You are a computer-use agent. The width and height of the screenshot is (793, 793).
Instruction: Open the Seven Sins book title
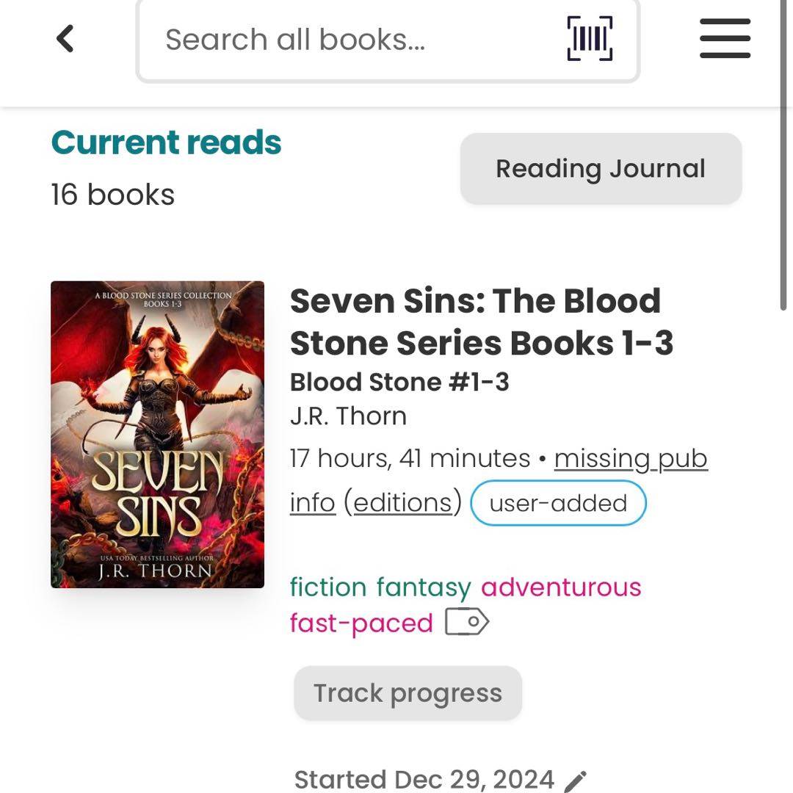click(x=481, y=322)
